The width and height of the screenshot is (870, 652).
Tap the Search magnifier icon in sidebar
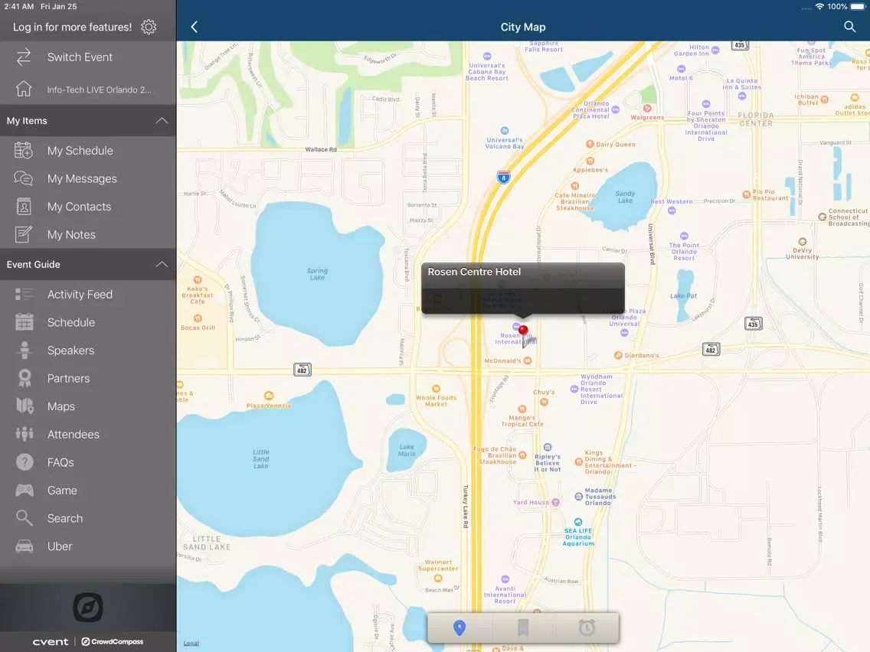coord(24,518)
